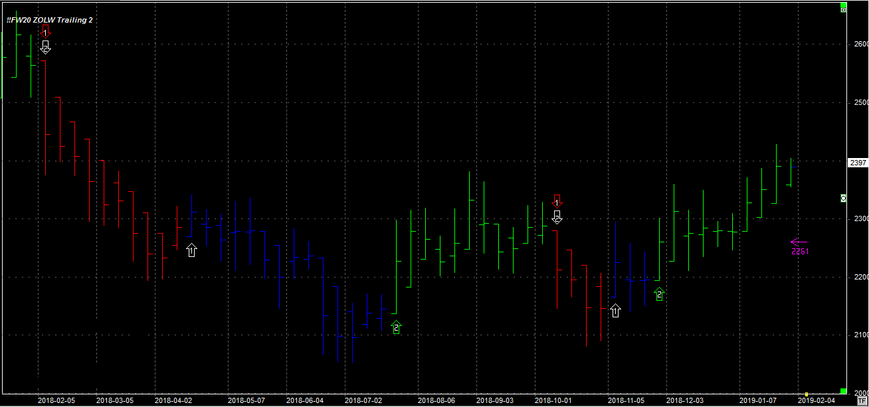
Task: Select the green up arrow 2 near July 2018
Action: (397, 327)
